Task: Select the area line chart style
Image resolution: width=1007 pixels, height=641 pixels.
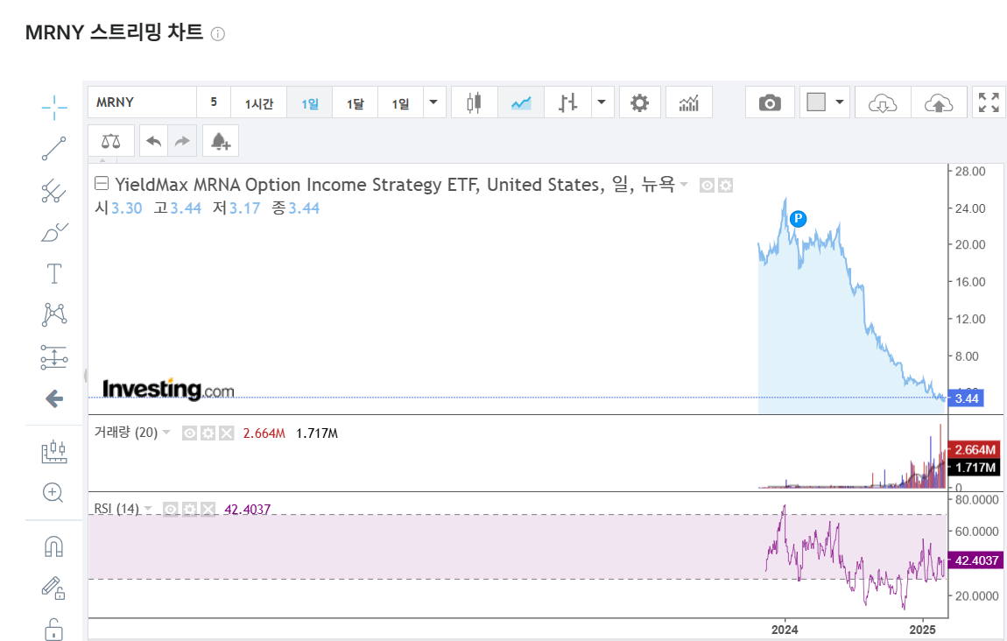Action: click(x=521, y=102)
